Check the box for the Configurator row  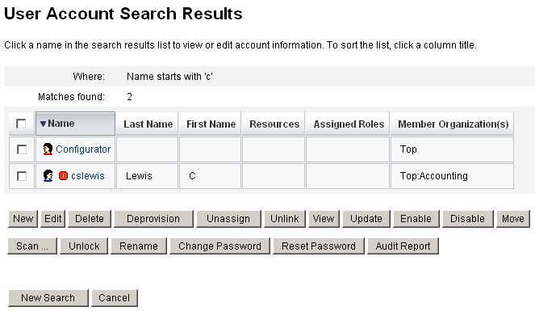pyautogui.click(x=22, y=149)
